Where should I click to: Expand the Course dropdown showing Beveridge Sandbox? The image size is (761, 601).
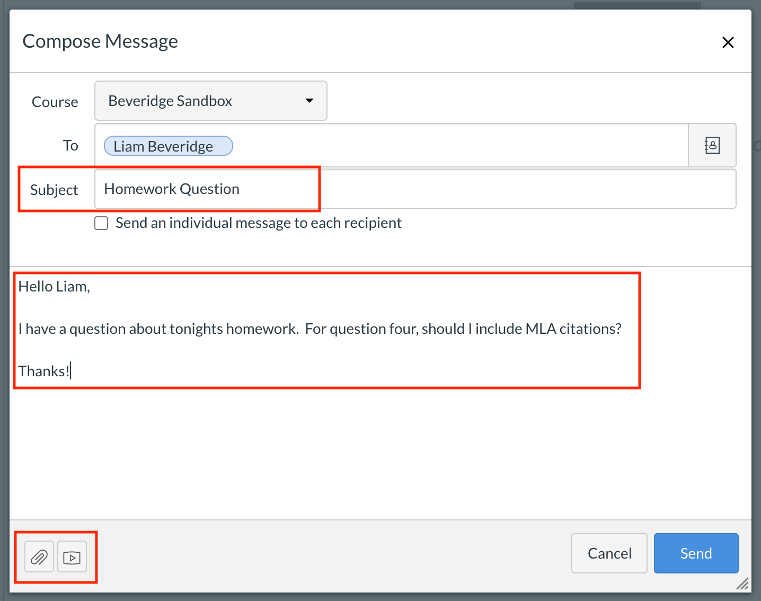210,101
